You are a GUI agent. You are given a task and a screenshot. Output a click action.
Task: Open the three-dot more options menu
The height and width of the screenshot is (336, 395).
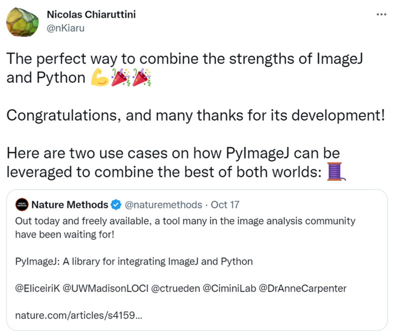point(382,14)
